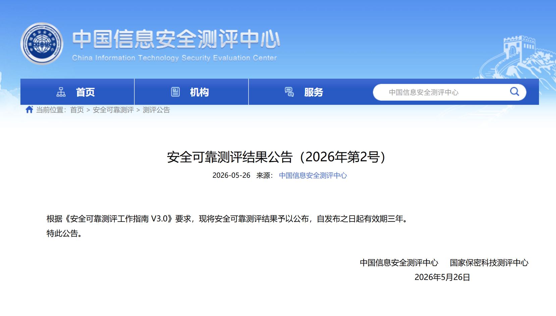Open the 机构 navigation menu item
The height and width of the screenshot is (316, 556).
click(x=191, y=92)
